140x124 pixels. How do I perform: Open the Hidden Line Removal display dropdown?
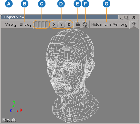[109, 24]
